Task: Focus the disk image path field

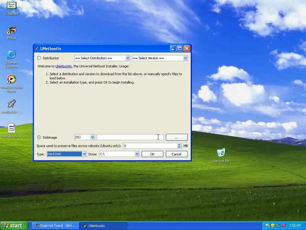Action: 130,137
